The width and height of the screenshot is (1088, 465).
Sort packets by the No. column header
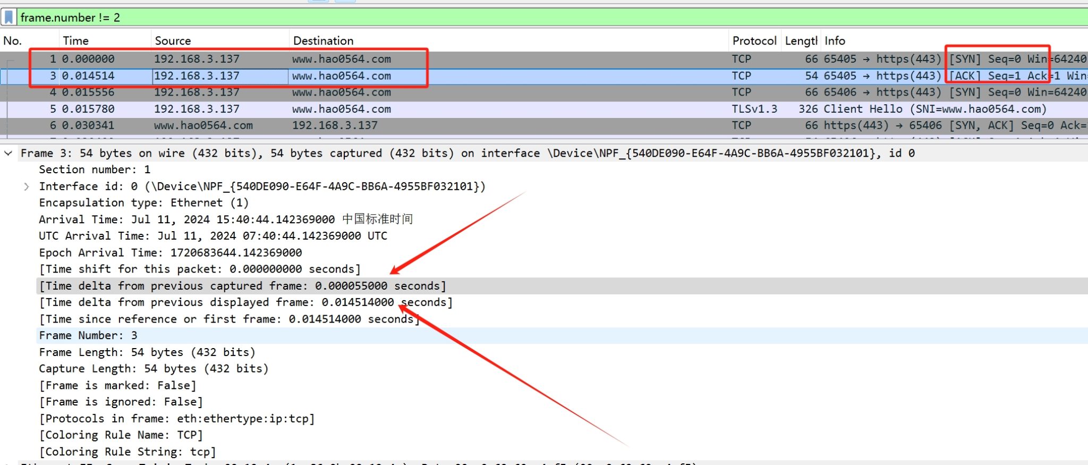(13, 41)
